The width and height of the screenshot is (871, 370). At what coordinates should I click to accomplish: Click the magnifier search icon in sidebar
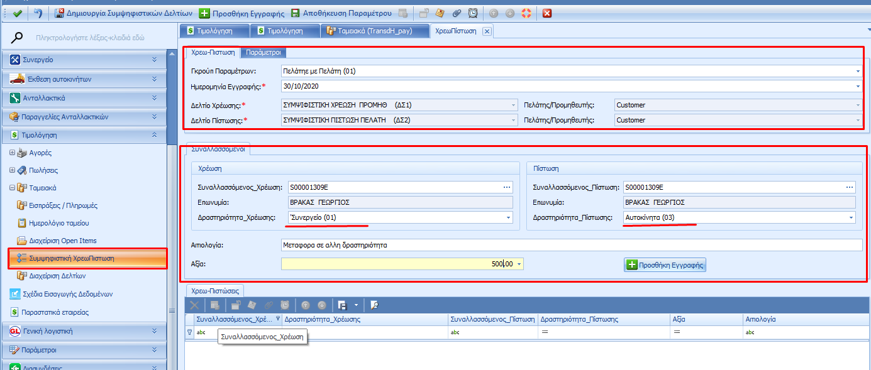point(18,38)
